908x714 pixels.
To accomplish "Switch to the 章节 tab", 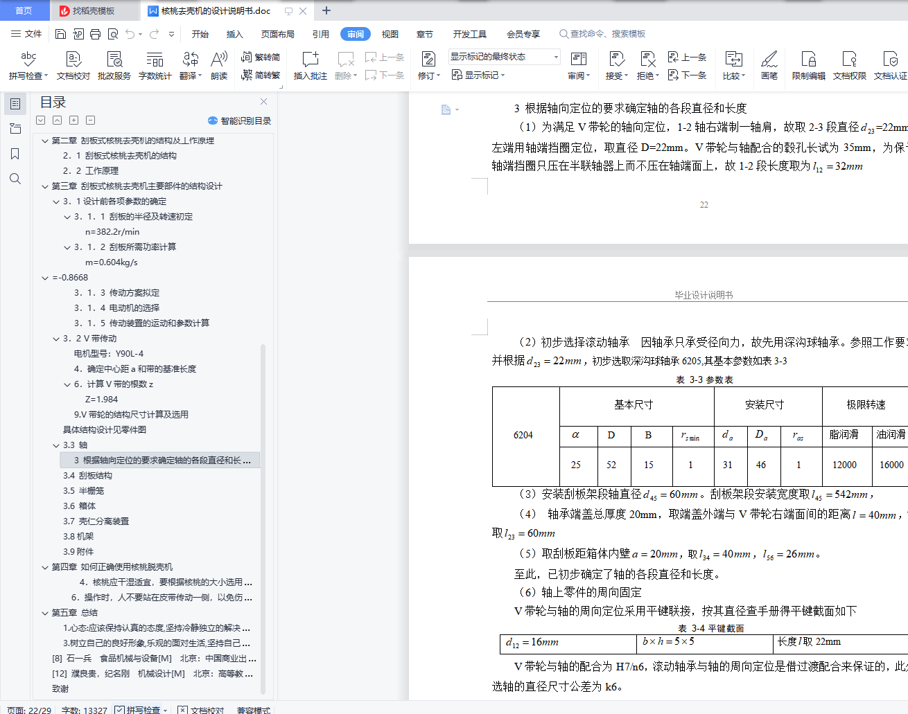I will tap(424, 34).
